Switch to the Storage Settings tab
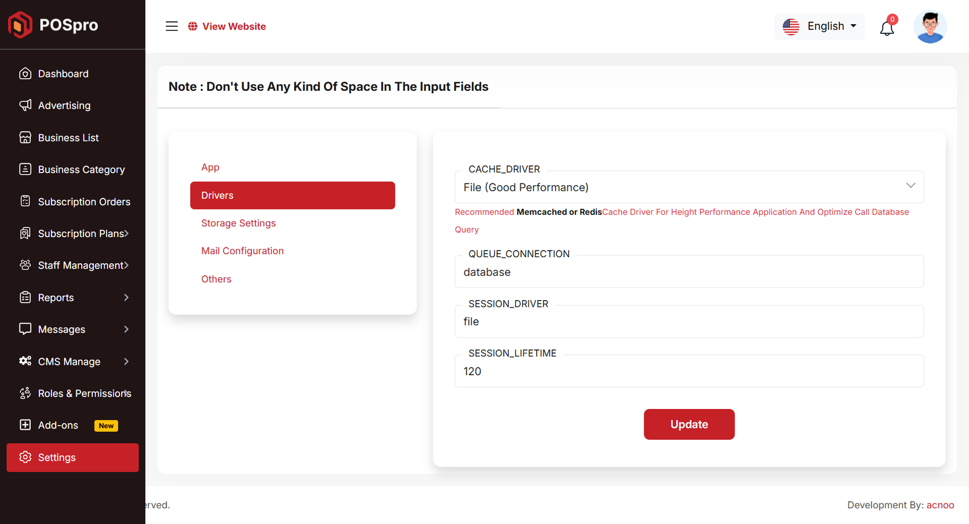Image resolution: width=969 pixels, height=524 pixels. click(x=238, y=223)
